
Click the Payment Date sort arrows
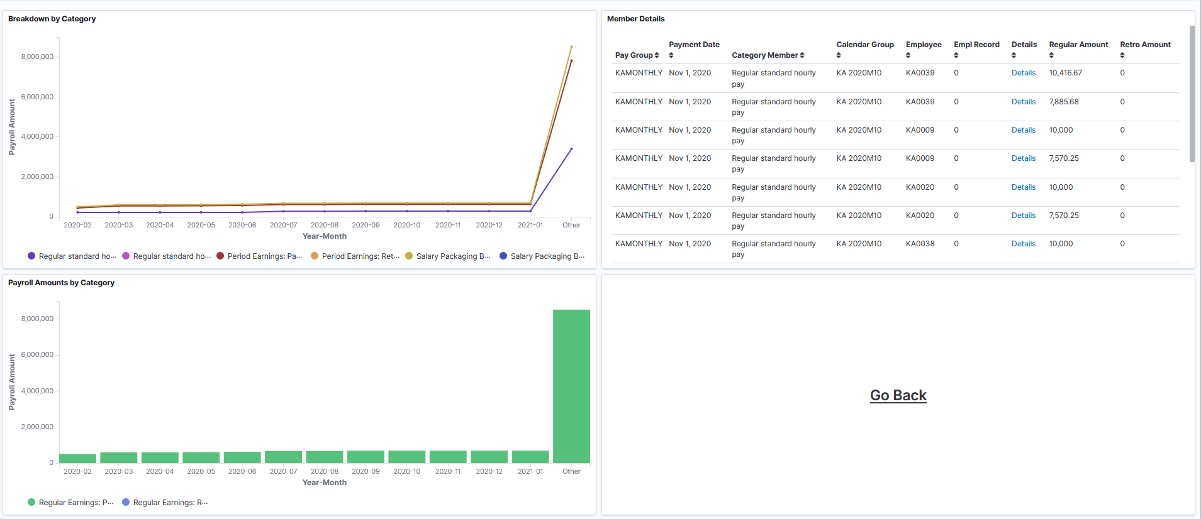[x=671, y=55]
